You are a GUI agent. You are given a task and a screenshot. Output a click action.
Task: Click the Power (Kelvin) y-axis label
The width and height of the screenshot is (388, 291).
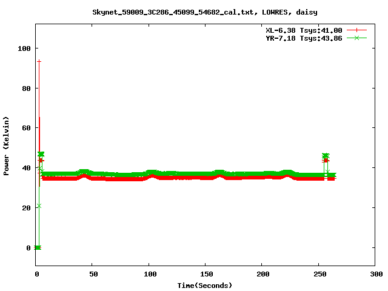6,146
